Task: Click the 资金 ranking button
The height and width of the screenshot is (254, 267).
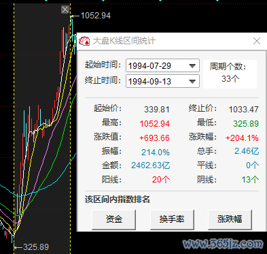Action: point(114,219)
